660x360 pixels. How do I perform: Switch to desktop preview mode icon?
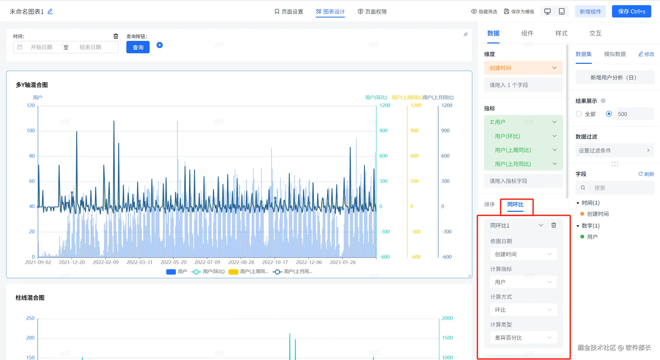point(547,12)
